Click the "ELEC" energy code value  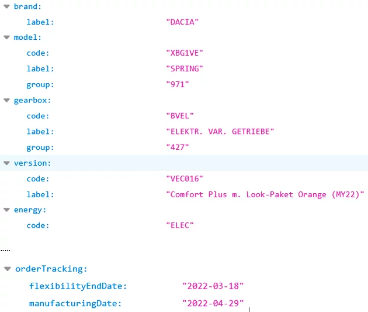point(180,225)
